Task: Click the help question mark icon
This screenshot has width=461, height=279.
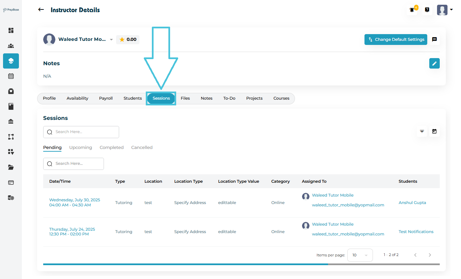Action: tap(427, 10)
